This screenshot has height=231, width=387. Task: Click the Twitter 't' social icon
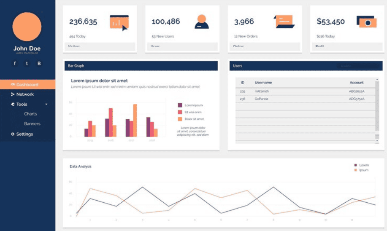(x=27, y=64)
